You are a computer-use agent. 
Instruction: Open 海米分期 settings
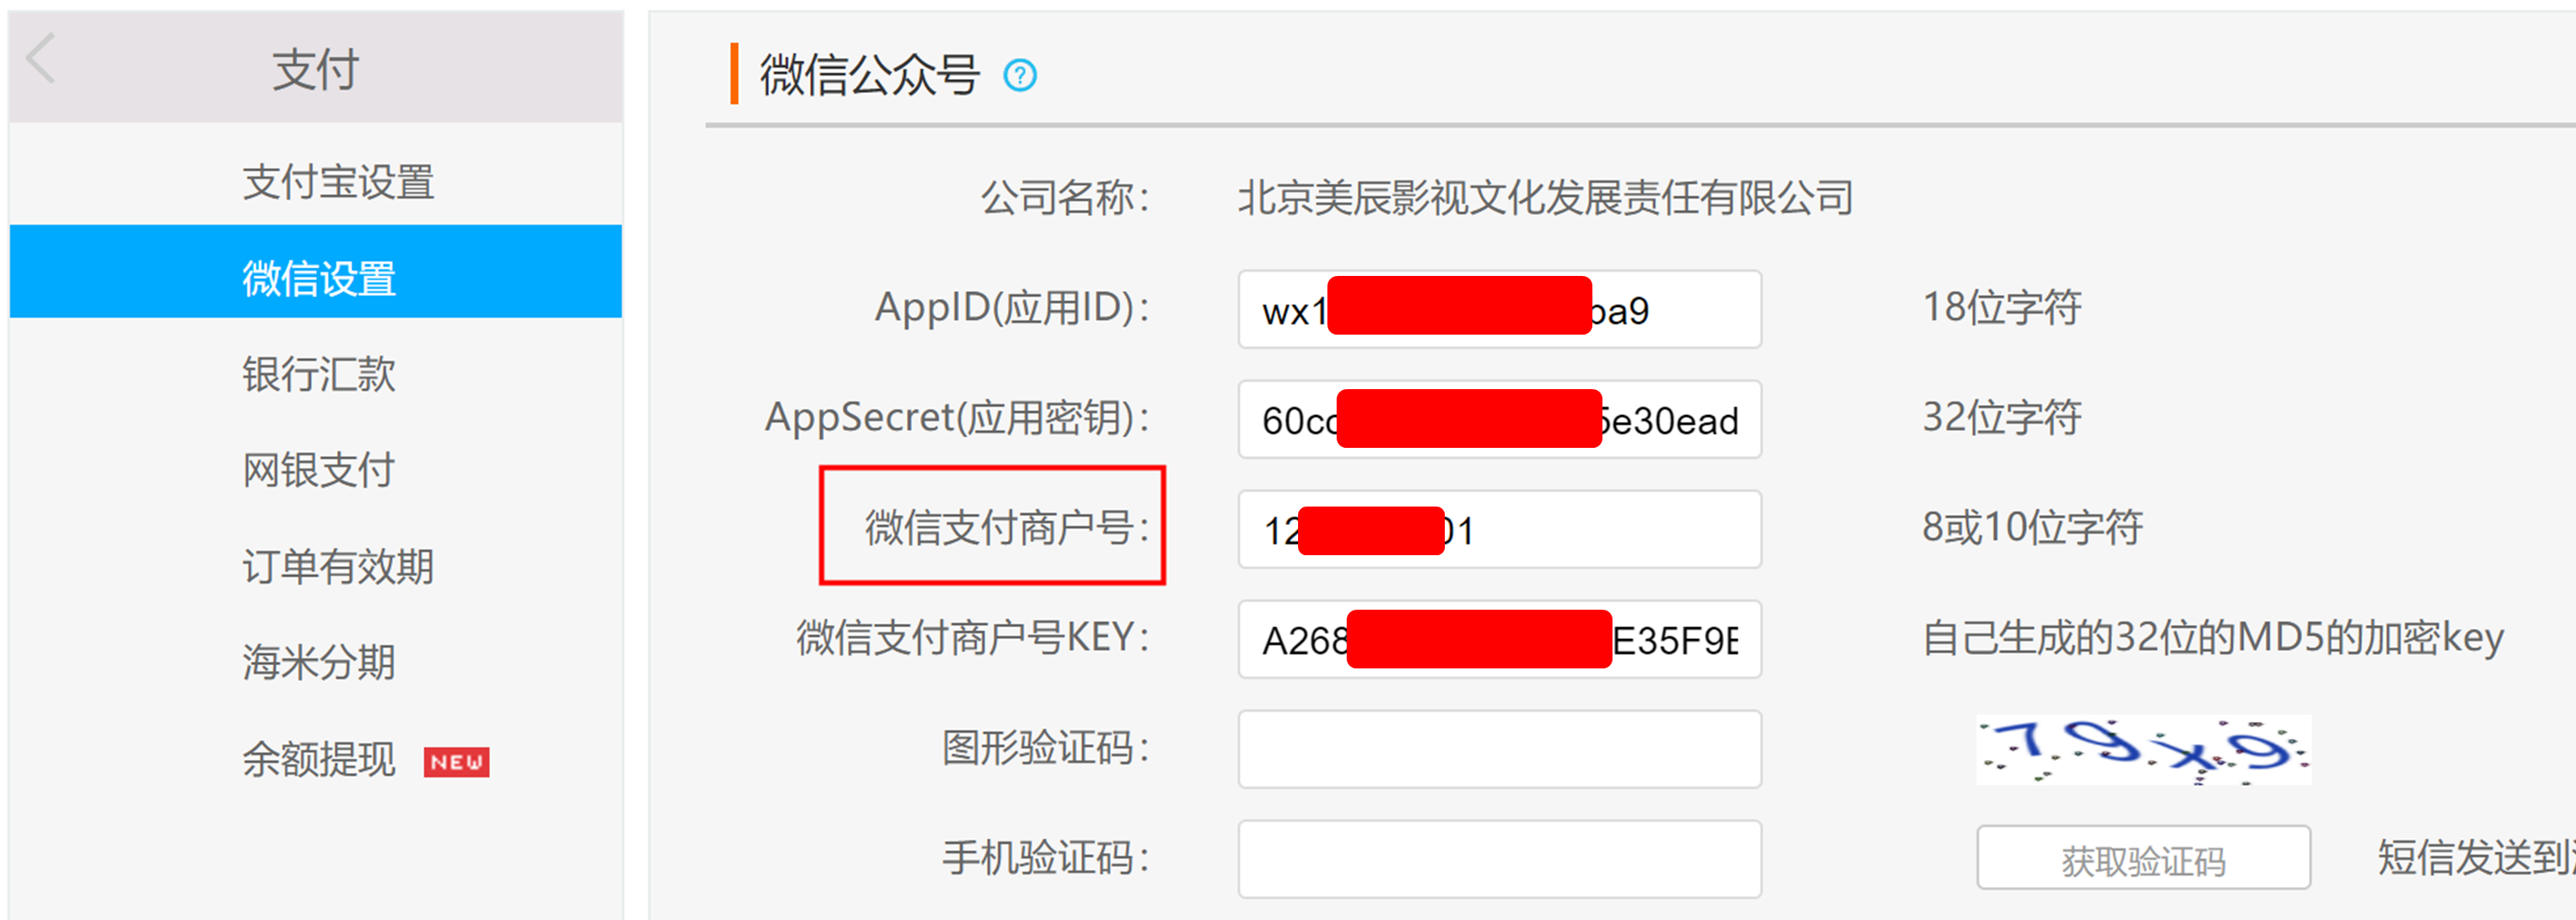coord(319,662)
